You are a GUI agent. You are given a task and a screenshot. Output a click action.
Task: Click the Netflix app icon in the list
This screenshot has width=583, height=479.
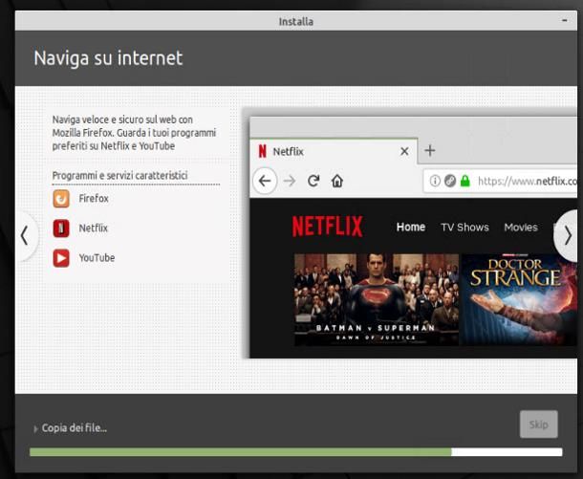(61, 228)
